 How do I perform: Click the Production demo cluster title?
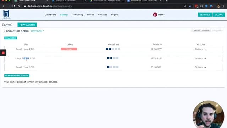tap(17, 31)
